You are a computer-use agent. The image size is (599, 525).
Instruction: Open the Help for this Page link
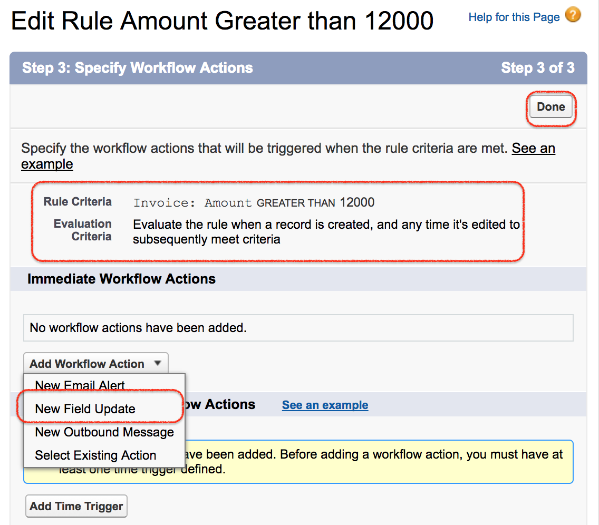514,17
